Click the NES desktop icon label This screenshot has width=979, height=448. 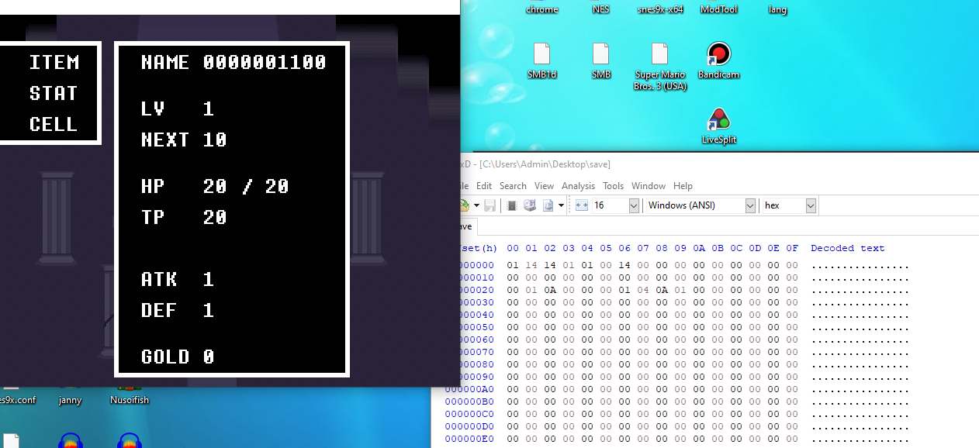click(600, 9)
